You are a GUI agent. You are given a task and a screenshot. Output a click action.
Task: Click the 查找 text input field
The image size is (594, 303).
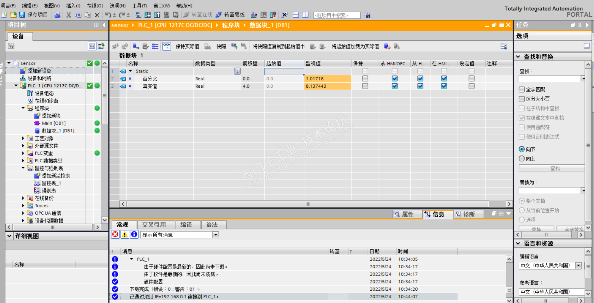click(550, 79)
